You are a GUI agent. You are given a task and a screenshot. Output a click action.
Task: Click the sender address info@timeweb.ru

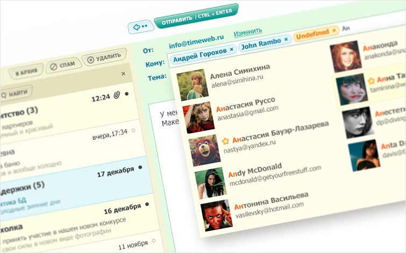[x=196, y=42]
